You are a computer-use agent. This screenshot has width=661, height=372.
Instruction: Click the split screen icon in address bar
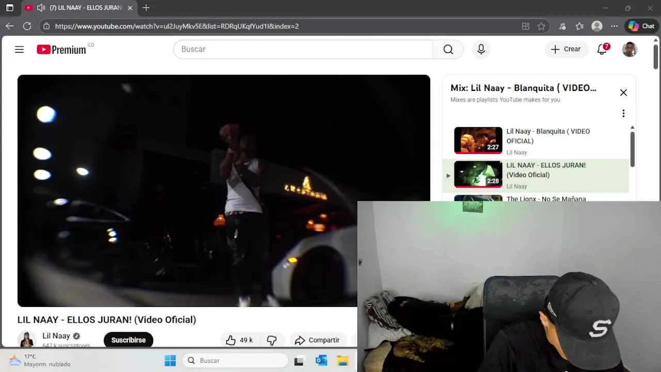point(526,26)
